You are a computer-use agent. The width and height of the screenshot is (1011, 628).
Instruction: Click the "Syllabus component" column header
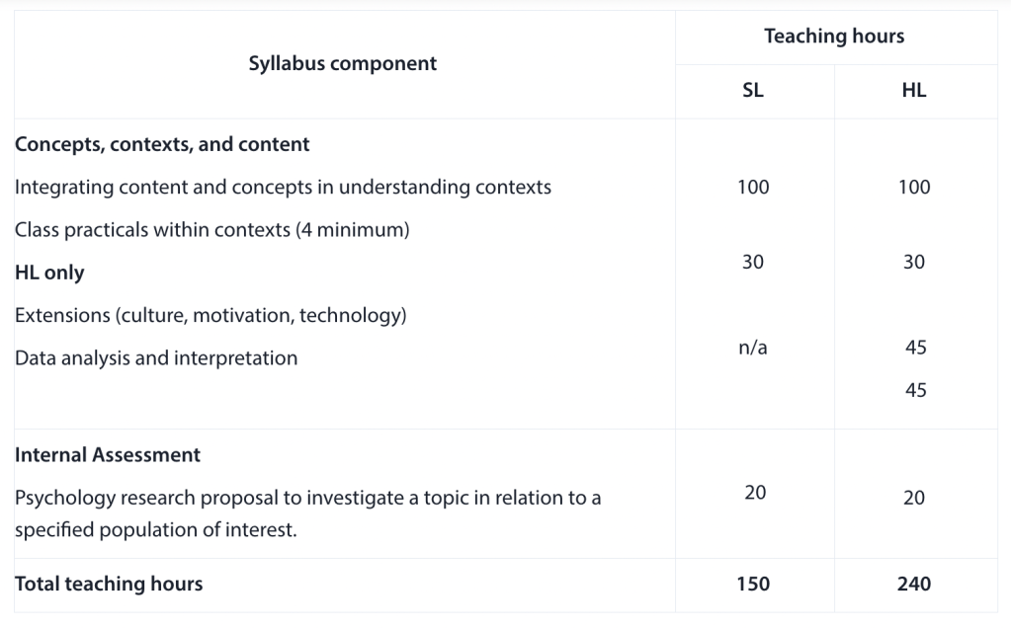342,64
